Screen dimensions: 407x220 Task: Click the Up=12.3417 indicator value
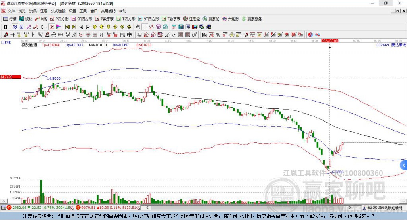pyautogui.click(x=74, y=45)
